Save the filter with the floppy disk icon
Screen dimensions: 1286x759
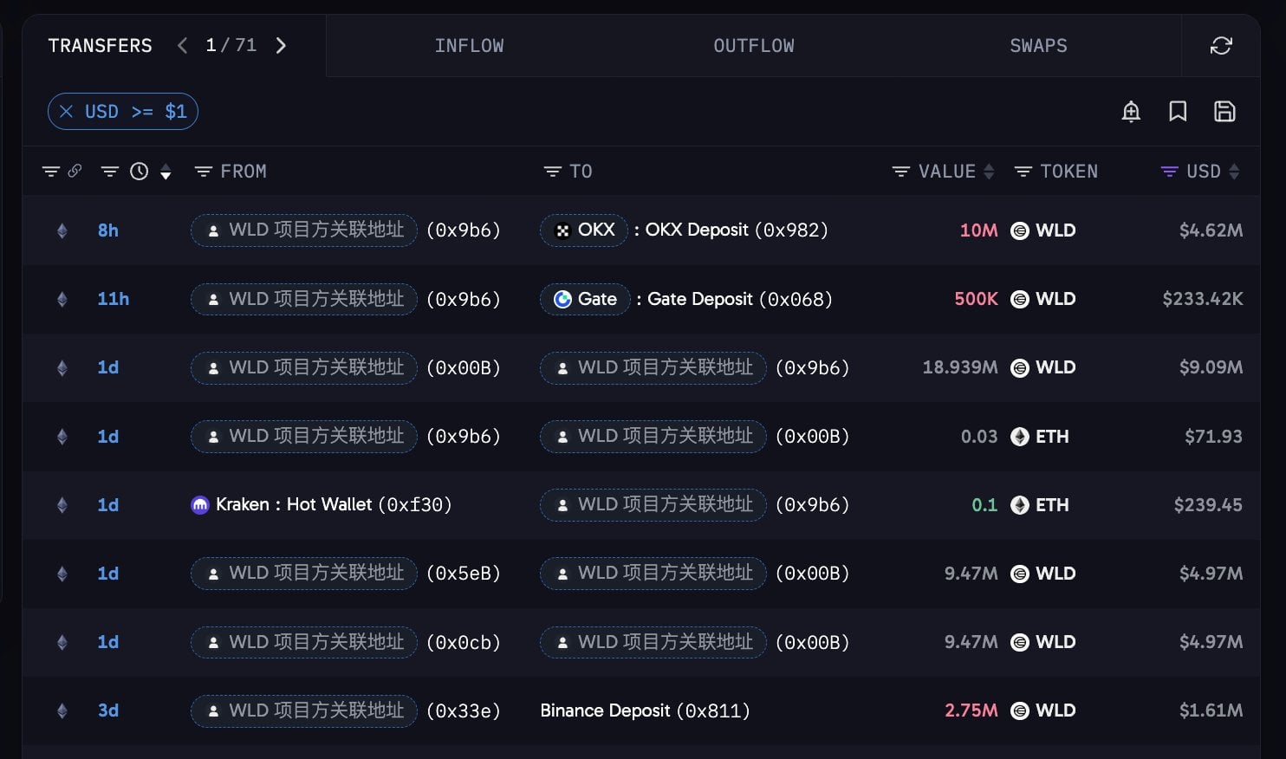[1224, 111]
